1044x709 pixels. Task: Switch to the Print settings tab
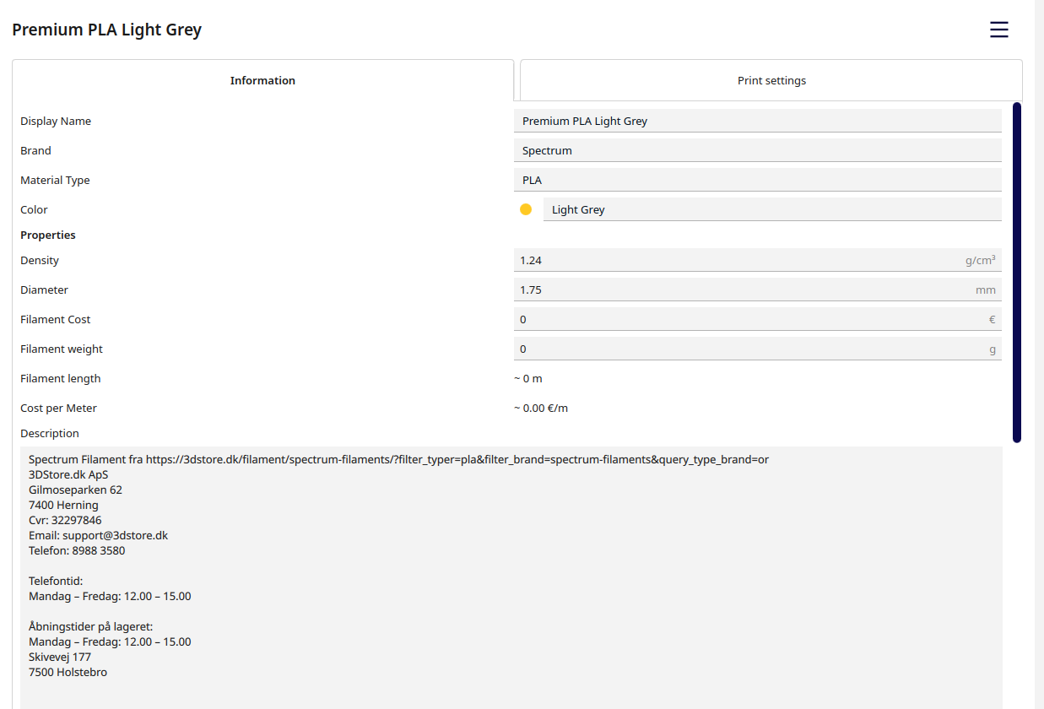tap(771, 81)
